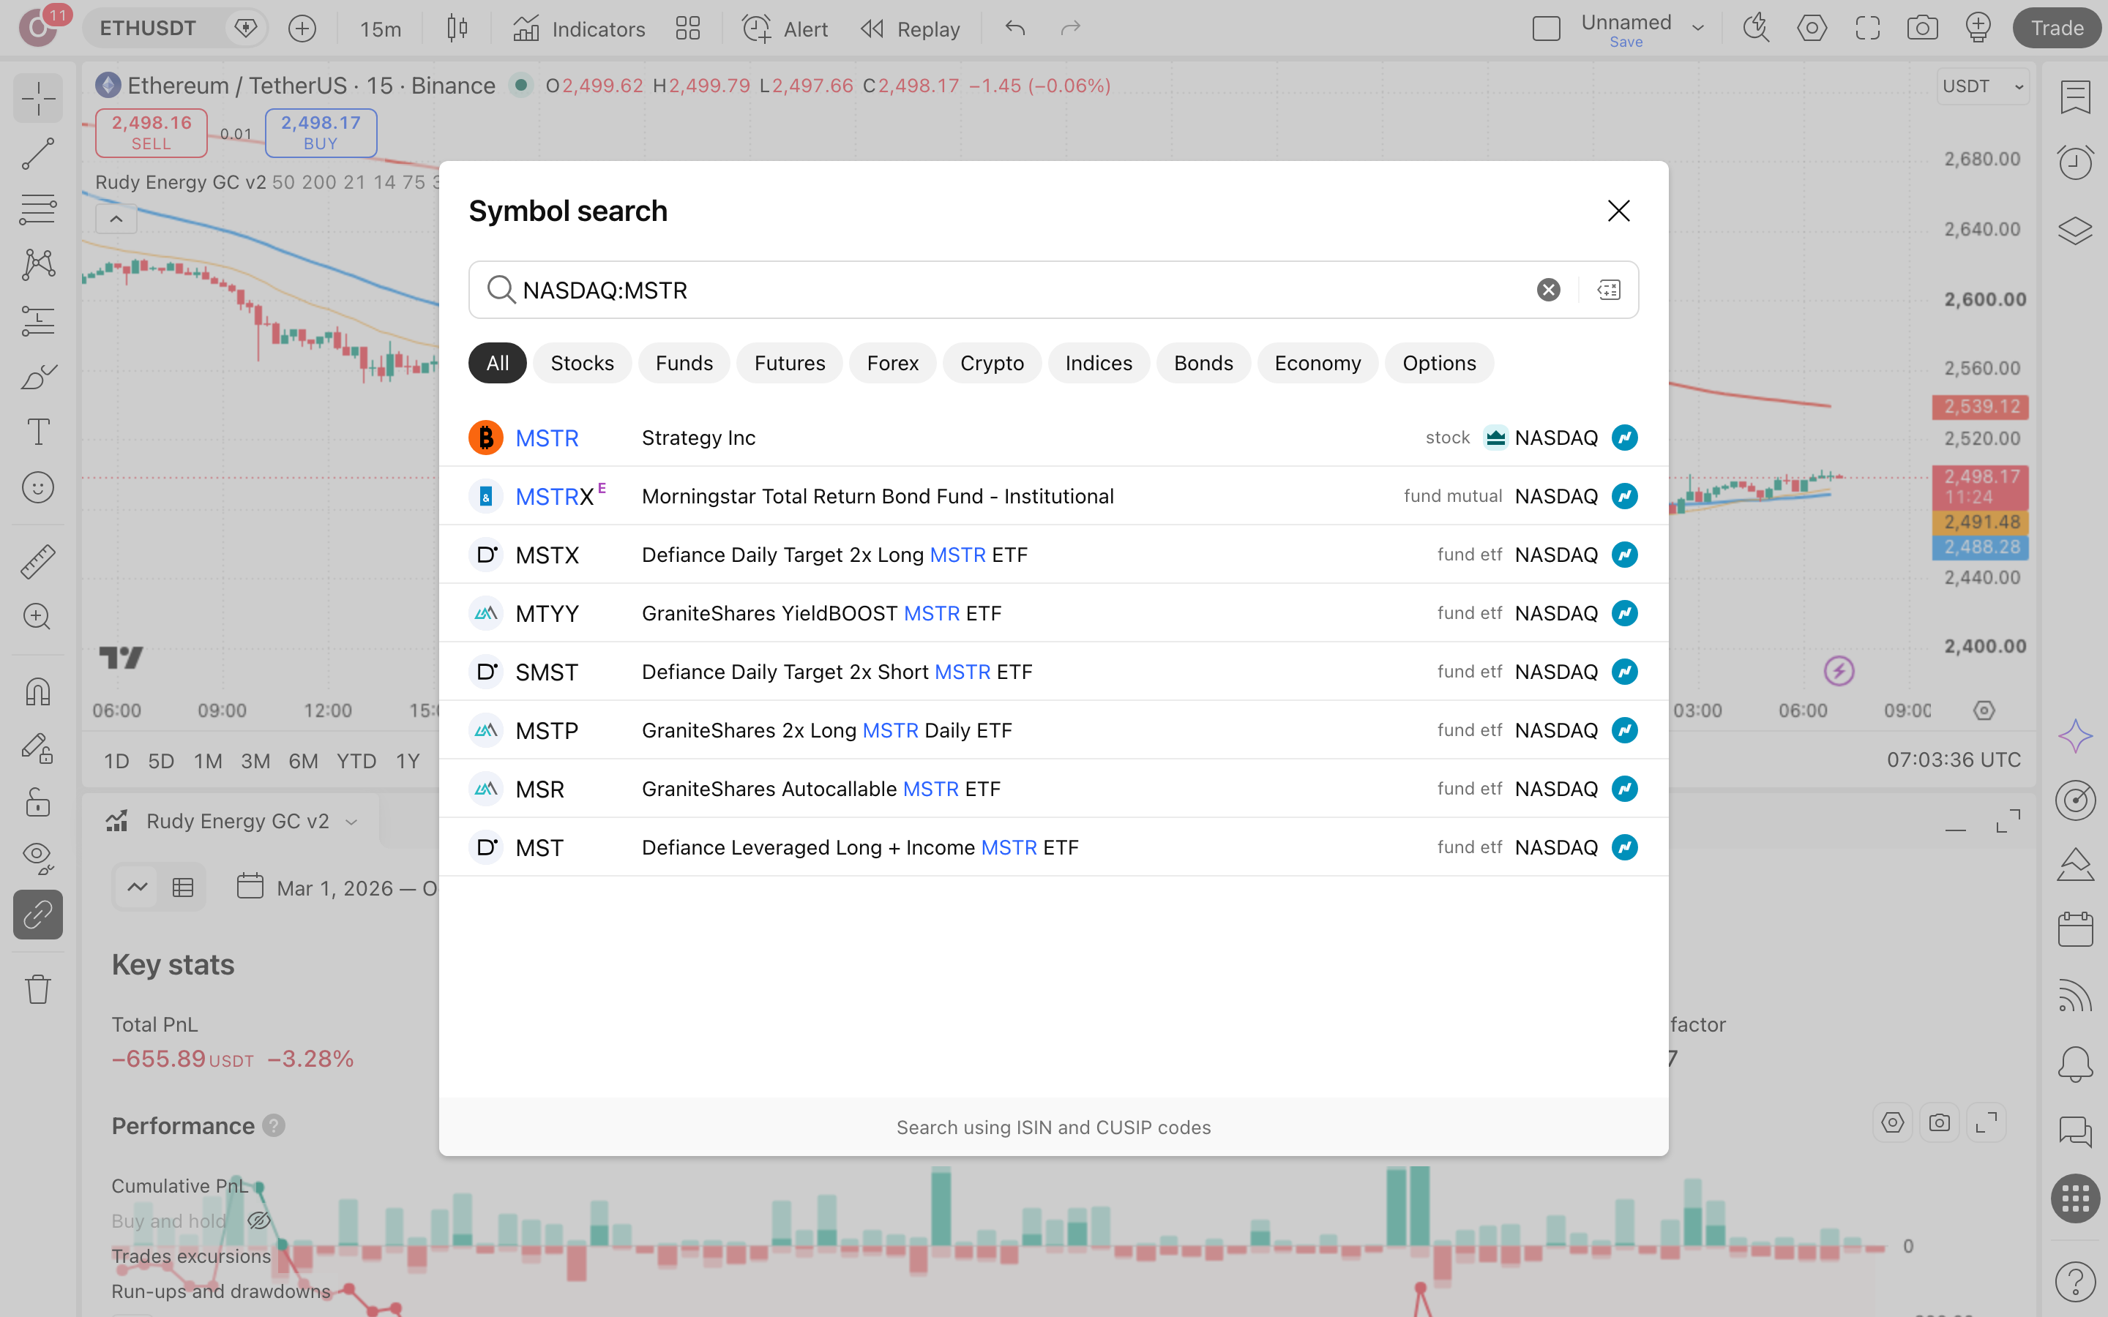
Task: Filter symbol results by Options
Action: (1439, 363)
